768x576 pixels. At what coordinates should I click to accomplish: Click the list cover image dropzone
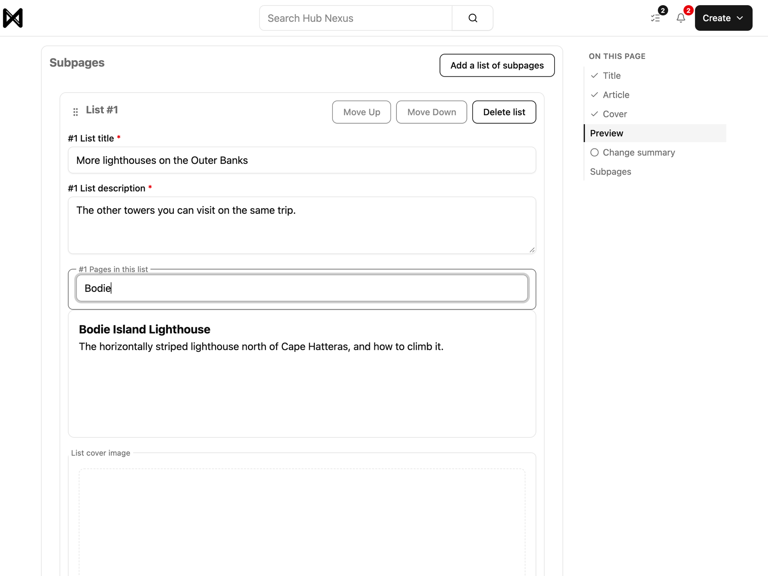(302, 522)
